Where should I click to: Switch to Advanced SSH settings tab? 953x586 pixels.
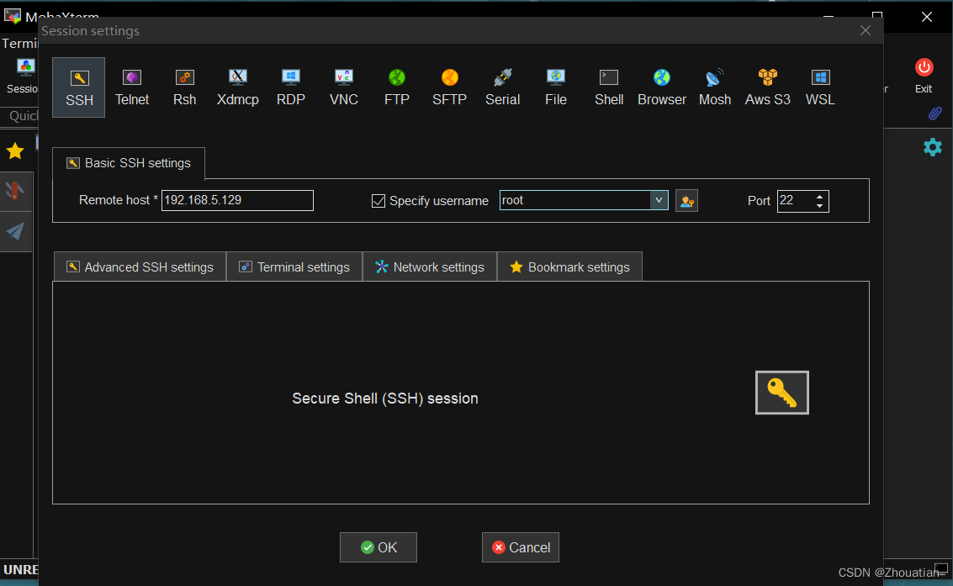(x=140, y=267)
